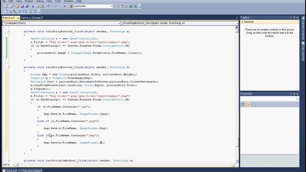Comment out the selected lines icon
The image size is (306, 172).
tap(31, 11)
